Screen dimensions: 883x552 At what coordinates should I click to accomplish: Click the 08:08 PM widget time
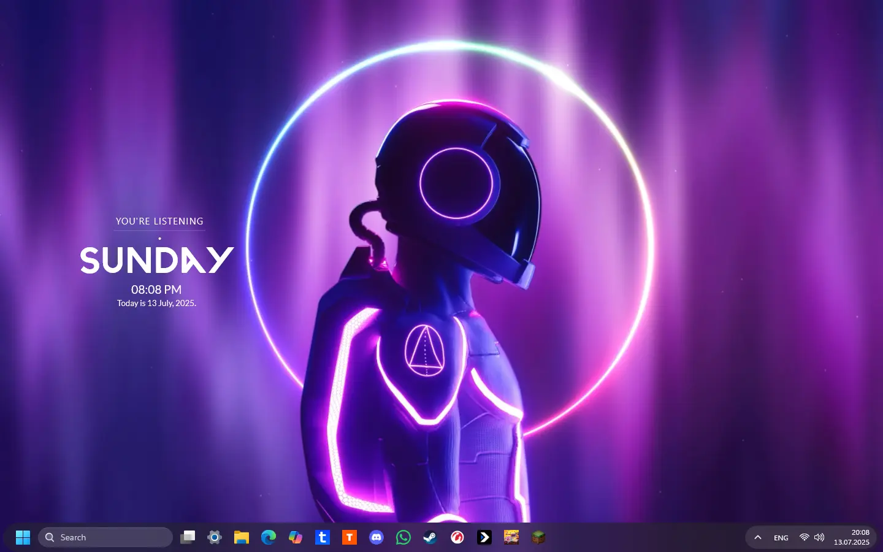click(156, 289)
